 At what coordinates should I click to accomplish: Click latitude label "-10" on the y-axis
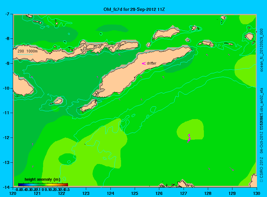(x=6, y=88)
